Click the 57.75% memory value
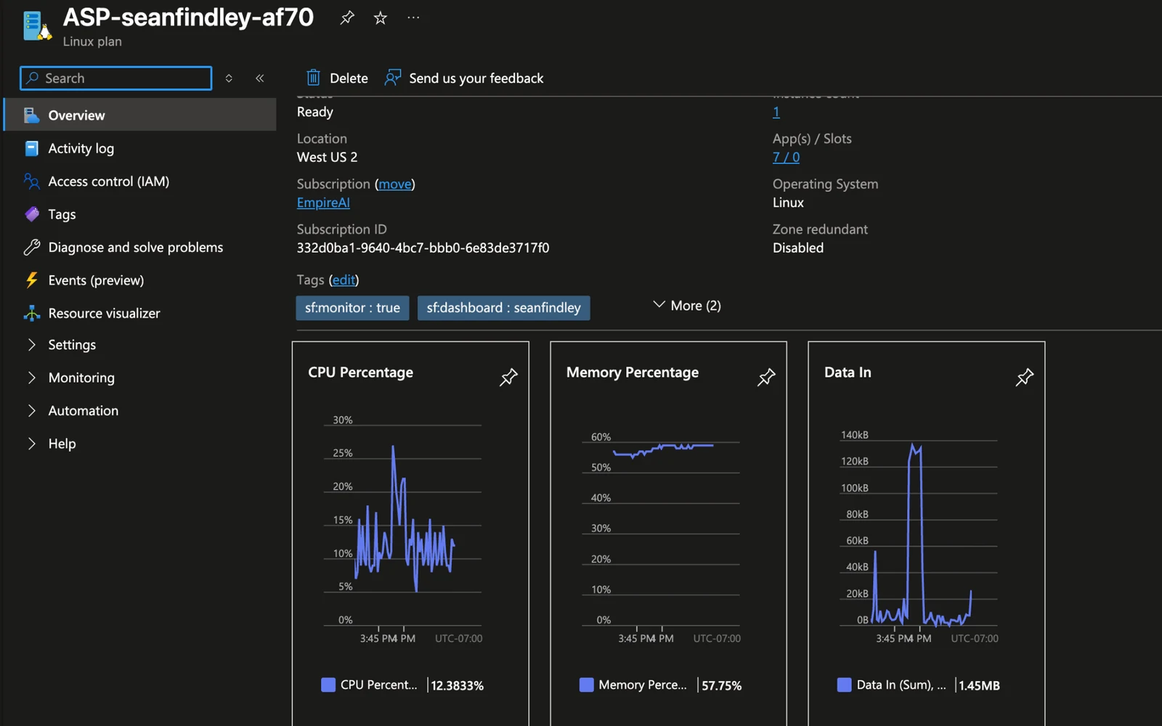Image resolution: width=1162 pixels, height=726 pixels. [721, 685]
